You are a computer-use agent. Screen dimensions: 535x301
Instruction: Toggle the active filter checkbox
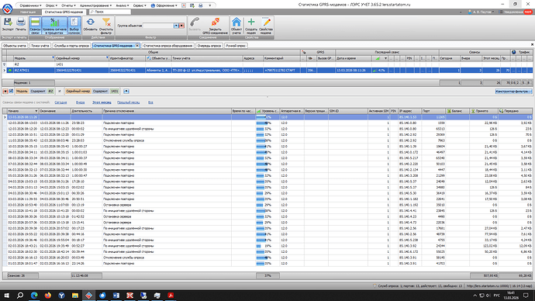pos(11,91)
